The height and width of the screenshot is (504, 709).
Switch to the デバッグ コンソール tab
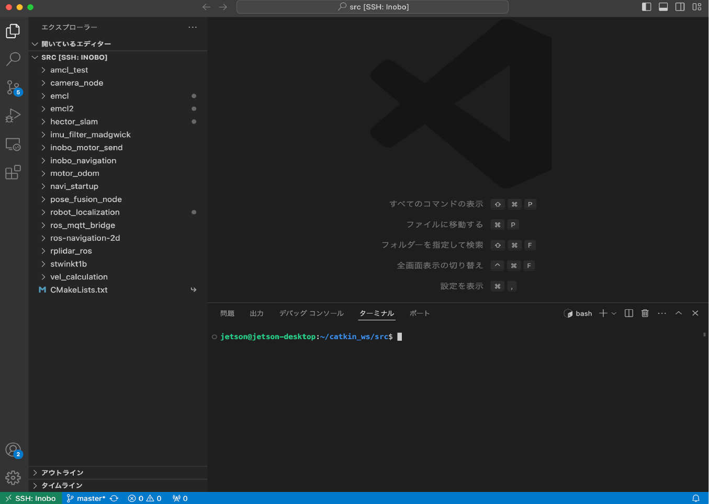(311, 313)
